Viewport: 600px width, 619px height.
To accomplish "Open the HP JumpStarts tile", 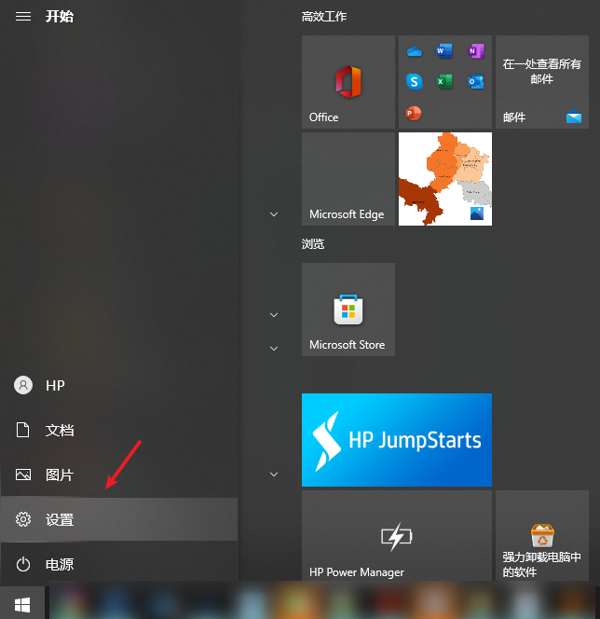I will [x=397, y=440].
